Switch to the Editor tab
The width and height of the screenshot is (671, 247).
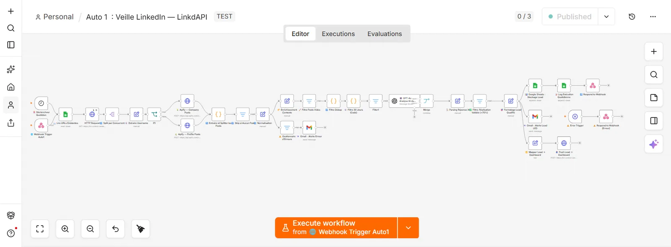(x=300, y=34)
